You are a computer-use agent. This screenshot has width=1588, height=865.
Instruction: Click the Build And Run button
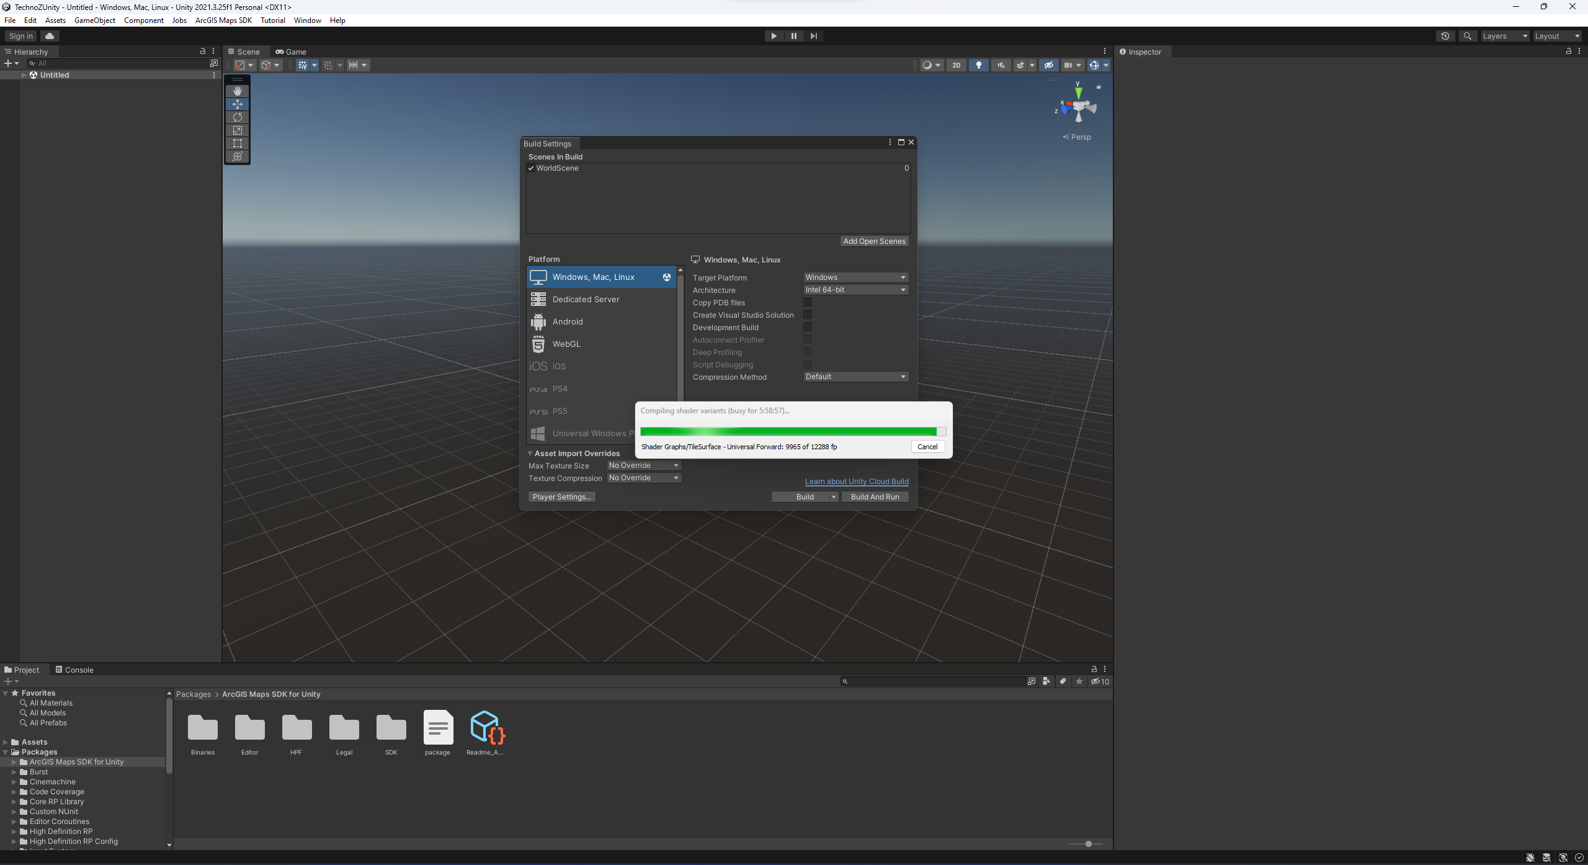875,496
